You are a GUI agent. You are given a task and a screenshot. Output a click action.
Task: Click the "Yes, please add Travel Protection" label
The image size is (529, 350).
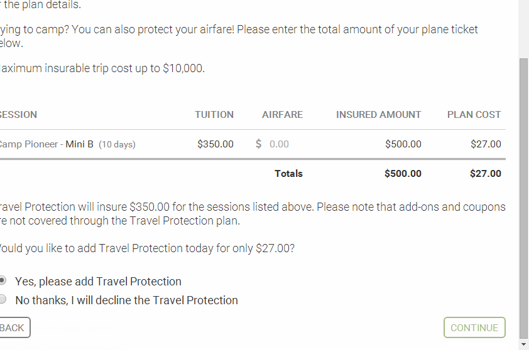pos(98,282)
